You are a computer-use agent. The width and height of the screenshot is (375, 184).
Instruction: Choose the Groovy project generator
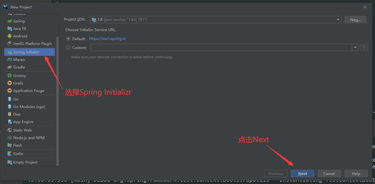pyautogui.click(x=19, y=75)
